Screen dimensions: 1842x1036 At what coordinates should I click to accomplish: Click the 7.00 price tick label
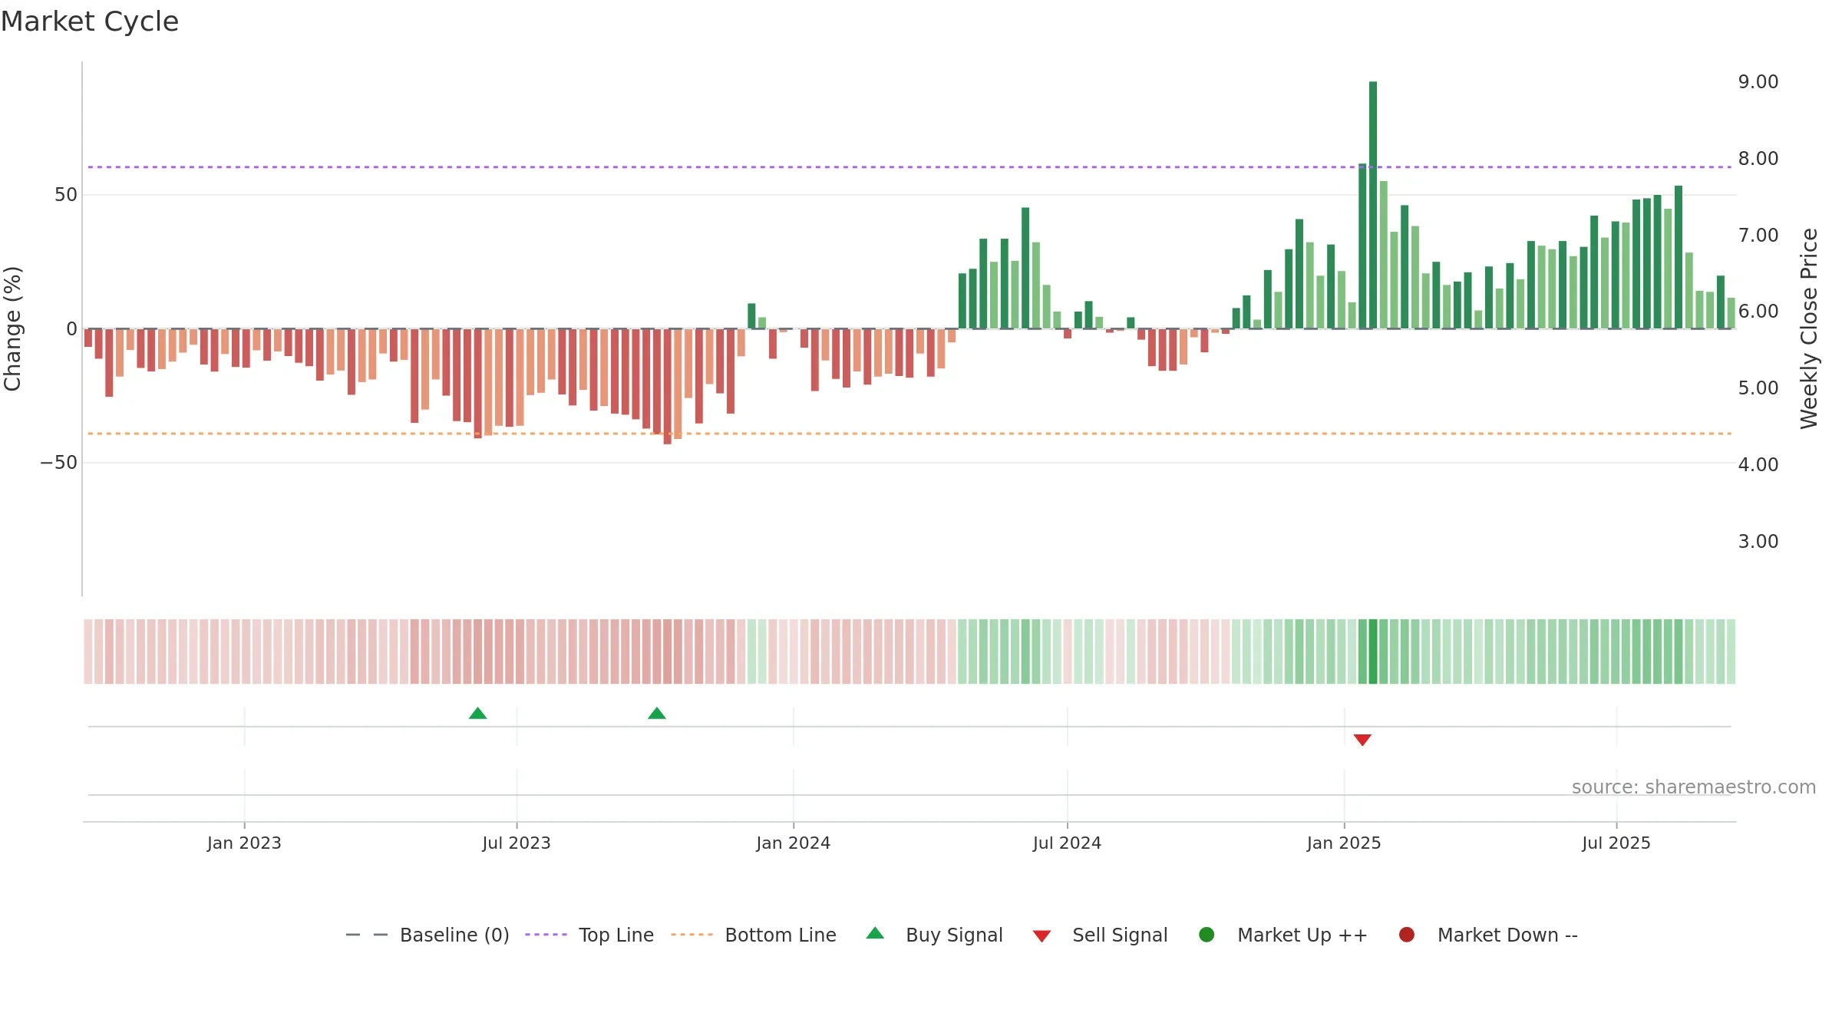1758,236
